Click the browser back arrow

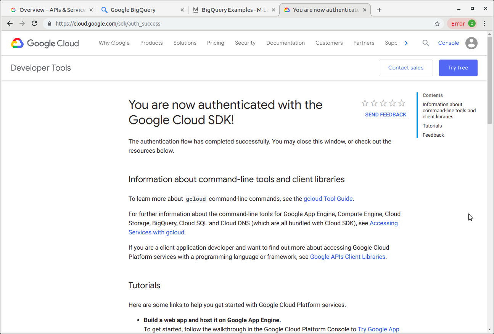tap(10, 23)
